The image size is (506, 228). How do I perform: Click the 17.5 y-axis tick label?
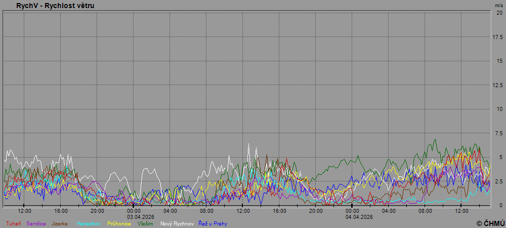pyautogui.click(x=497, y=37)
